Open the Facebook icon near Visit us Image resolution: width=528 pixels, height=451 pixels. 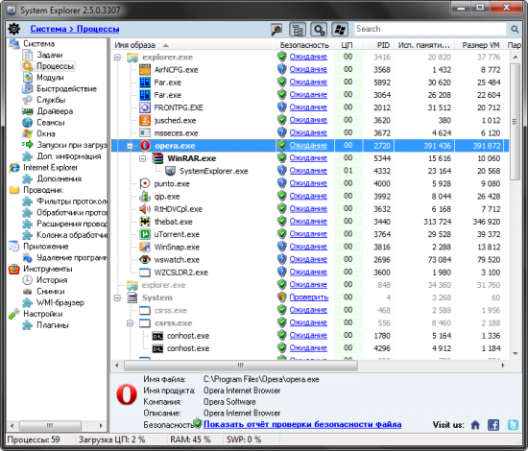tap(493, 425)
